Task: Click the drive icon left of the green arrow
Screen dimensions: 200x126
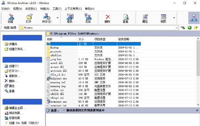Action: pyautogui.click(x=183, y=28)
